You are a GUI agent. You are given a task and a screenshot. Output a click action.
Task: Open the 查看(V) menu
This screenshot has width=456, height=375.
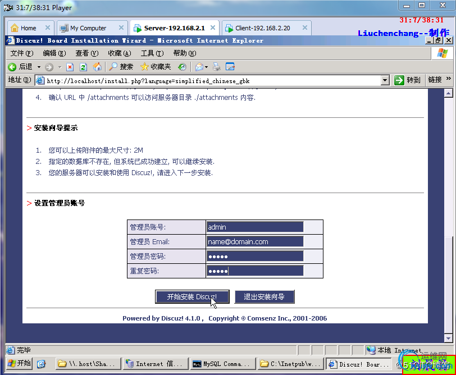click(87, 53)
